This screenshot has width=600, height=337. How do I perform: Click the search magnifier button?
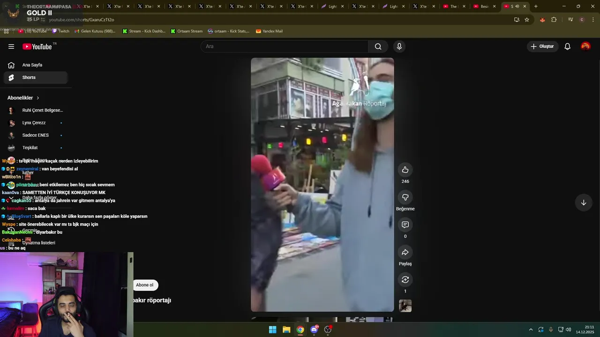click(x=378, y=46)
